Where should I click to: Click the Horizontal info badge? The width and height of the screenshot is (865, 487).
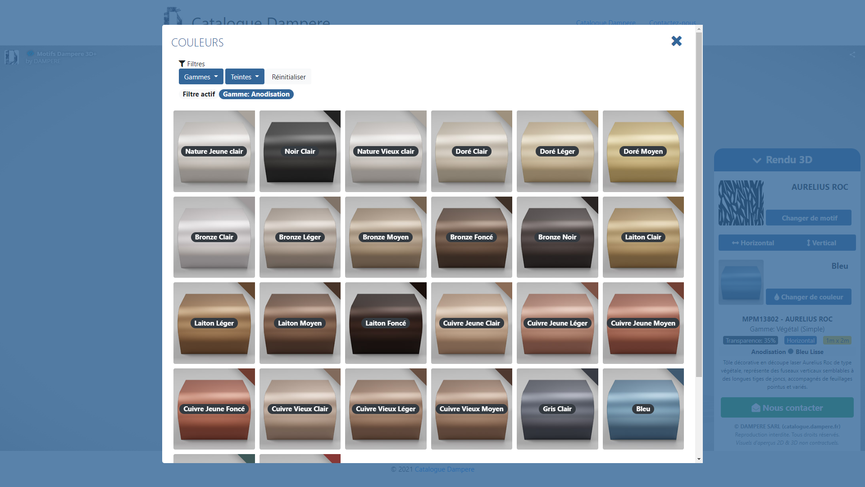pos(801,340)
